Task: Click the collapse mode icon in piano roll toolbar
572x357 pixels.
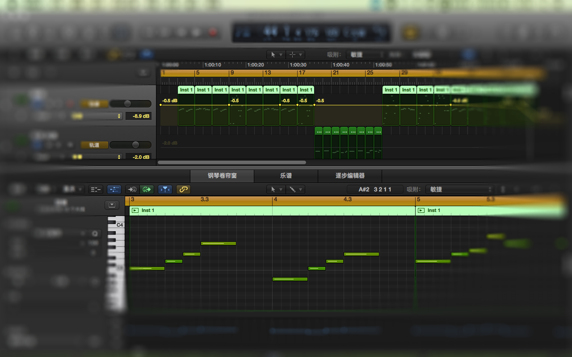Action: pyautogui.click(x=96, y=189)
